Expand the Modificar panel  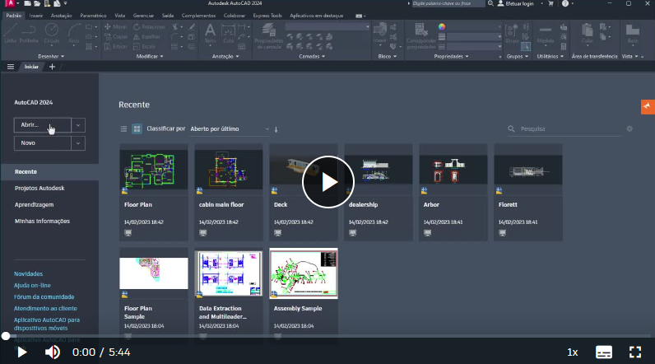(x=150, y=57)
